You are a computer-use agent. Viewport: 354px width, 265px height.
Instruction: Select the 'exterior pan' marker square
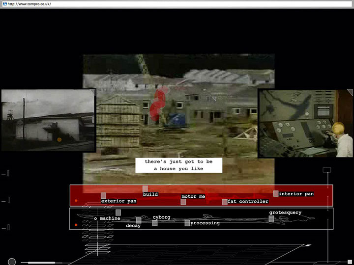[x=103, y=196]
